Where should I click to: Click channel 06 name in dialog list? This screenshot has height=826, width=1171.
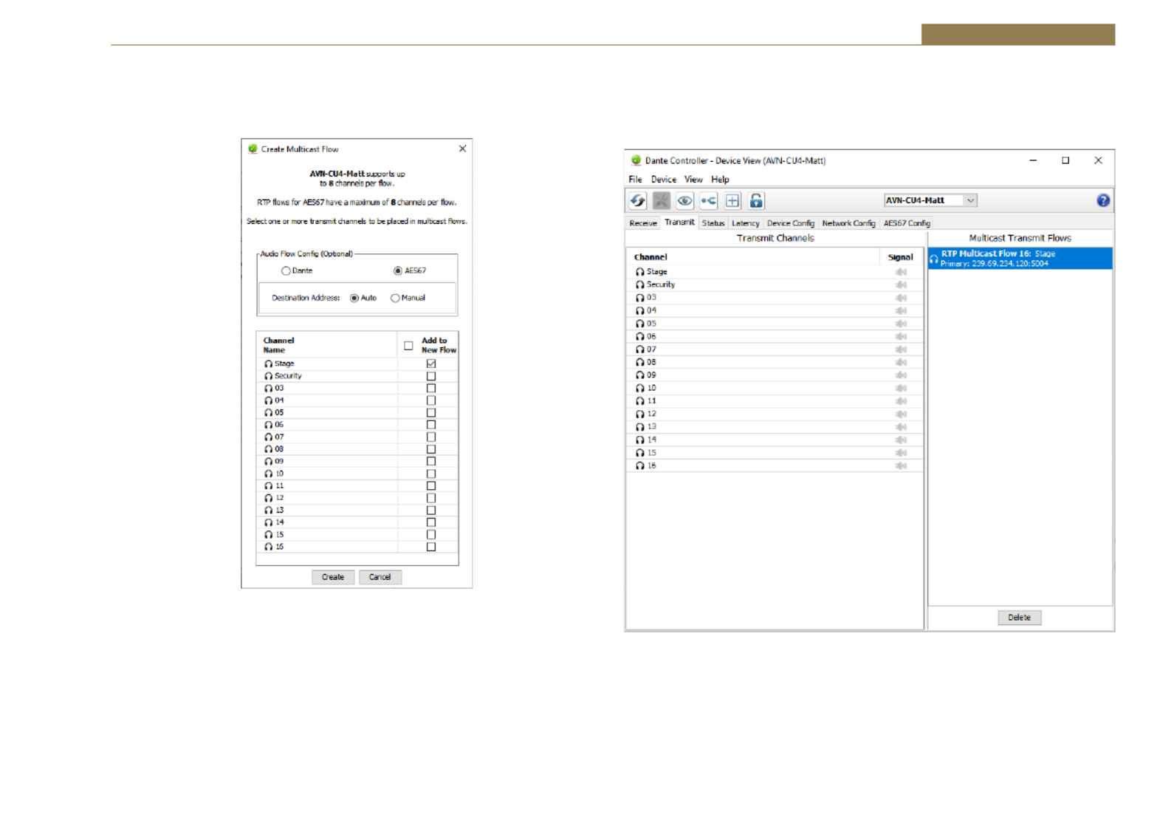coord(279,425)
